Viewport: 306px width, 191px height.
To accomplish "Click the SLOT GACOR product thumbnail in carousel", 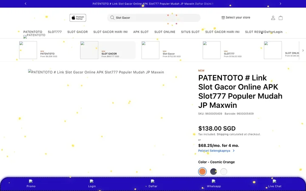I will (89, 50).
